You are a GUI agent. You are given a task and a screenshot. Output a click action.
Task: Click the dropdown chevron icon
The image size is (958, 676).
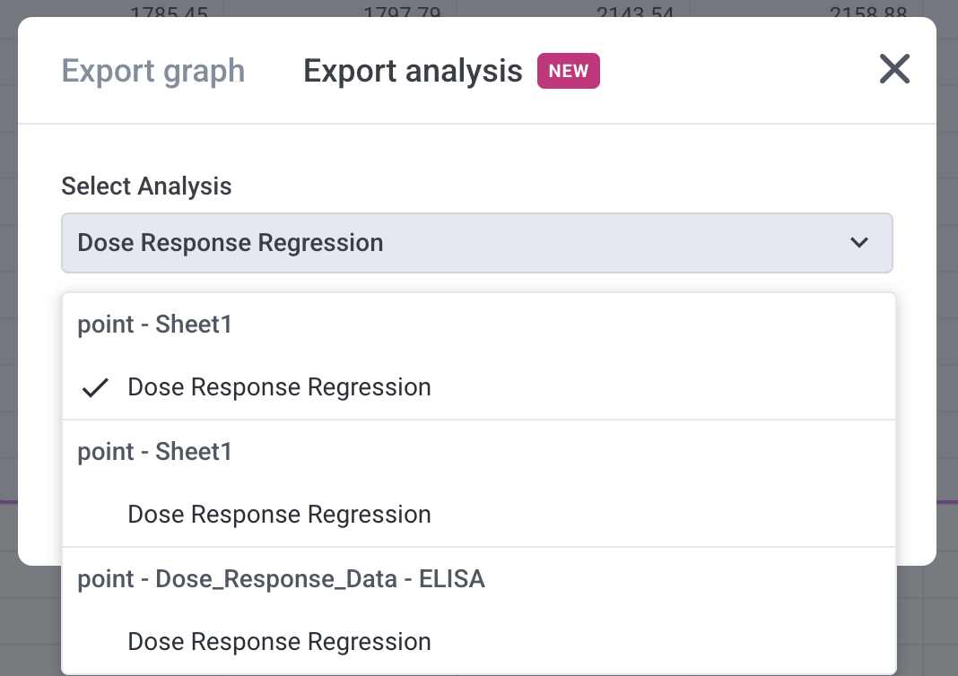(858, 242)
